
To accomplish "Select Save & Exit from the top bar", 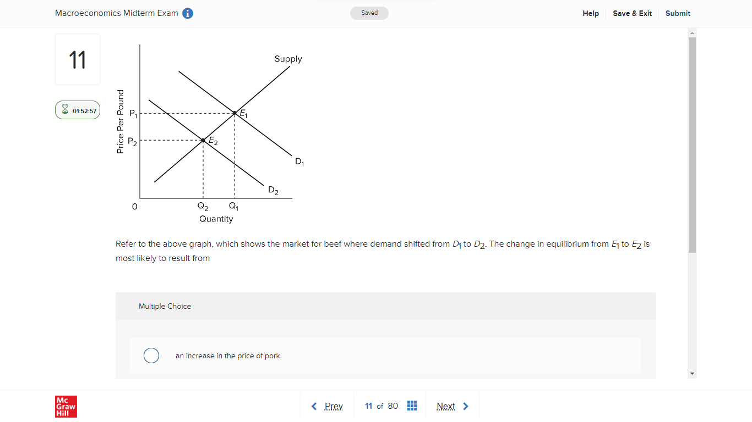I will click(x=632, y=13).
